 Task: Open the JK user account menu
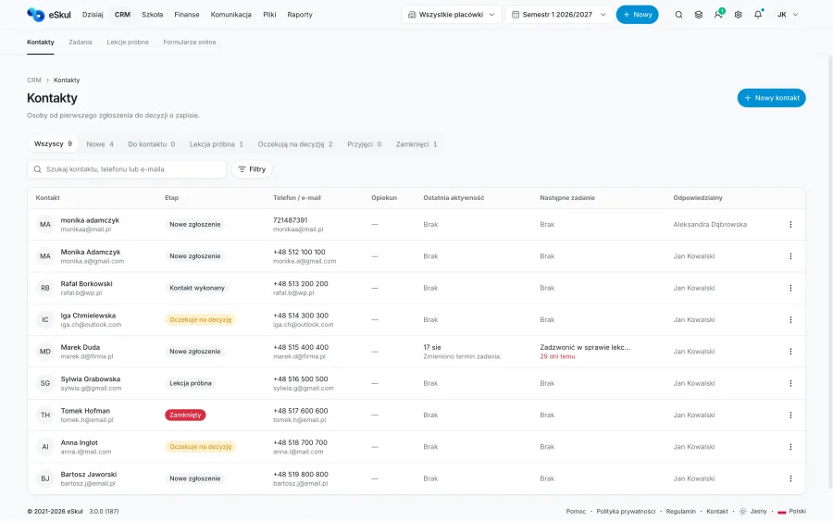pos(788,15)
